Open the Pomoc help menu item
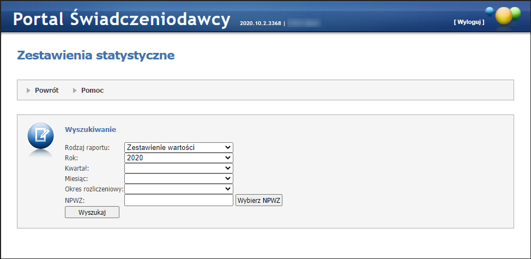 click(x=92, y=91)
